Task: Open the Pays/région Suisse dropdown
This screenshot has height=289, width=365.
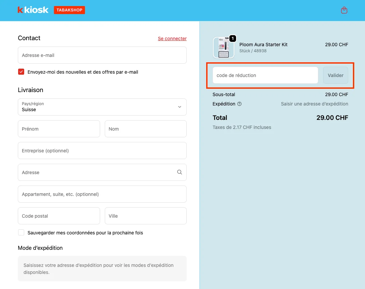Action: pos(102,107)
